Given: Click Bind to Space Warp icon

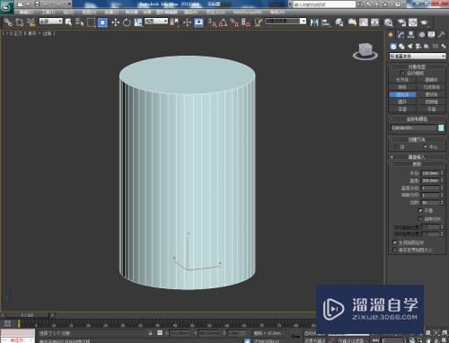Looking at the screenshot, I should pyautogui.click(x=31, y=22).
